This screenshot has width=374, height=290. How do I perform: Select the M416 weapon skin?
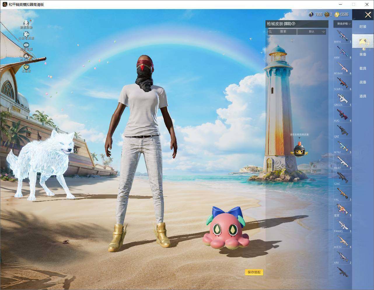343,36
